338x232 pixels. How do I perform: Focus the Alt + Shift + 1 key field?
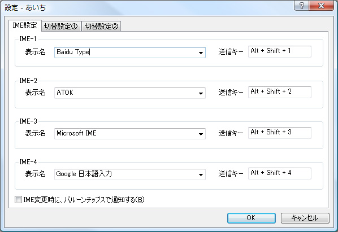coord(280,52)
